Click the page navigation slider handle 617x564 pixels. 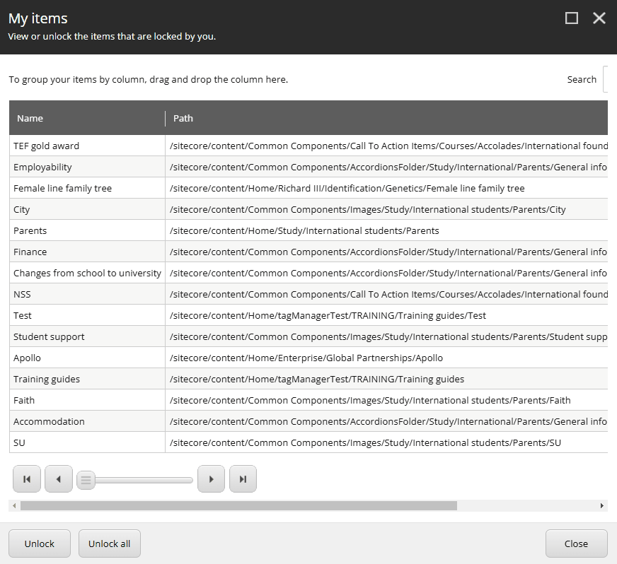coord(86,479)
